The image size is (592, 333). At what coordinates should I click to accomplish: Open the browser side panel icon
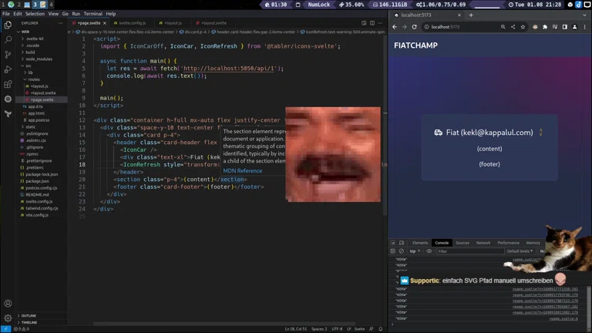[564, 27]
